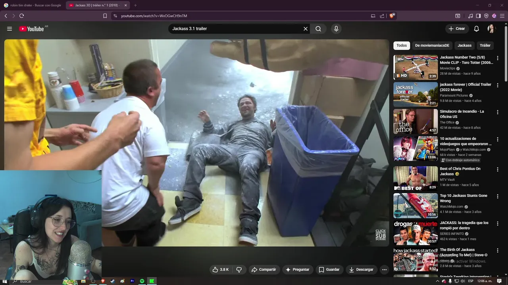
Task: Open Windows Start menu
Action: (5, 281)
